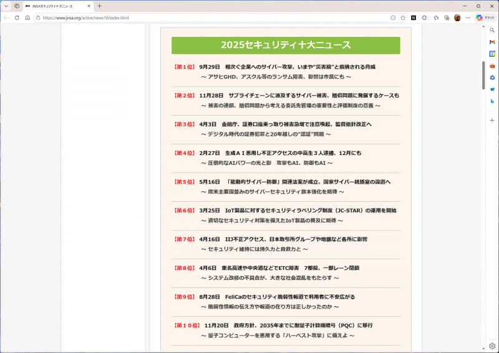Viewport: 499px width, 353px height.
Task: Open sidebar search icon
Action: coord(492,30)
